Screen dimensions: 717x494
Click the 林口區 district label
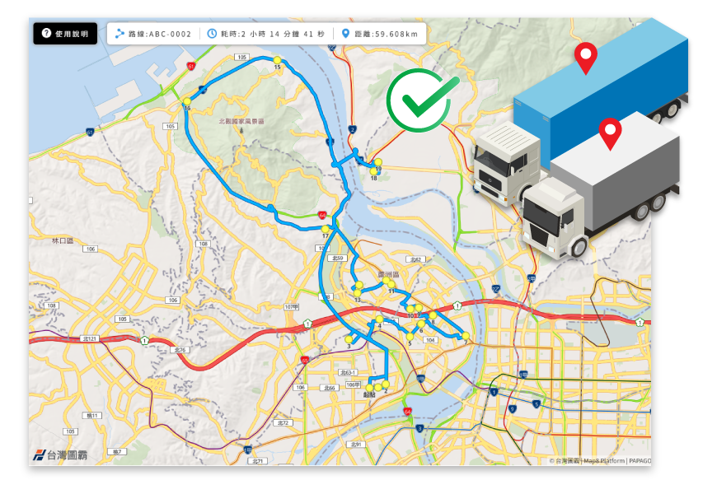click(x=63, y=240)
